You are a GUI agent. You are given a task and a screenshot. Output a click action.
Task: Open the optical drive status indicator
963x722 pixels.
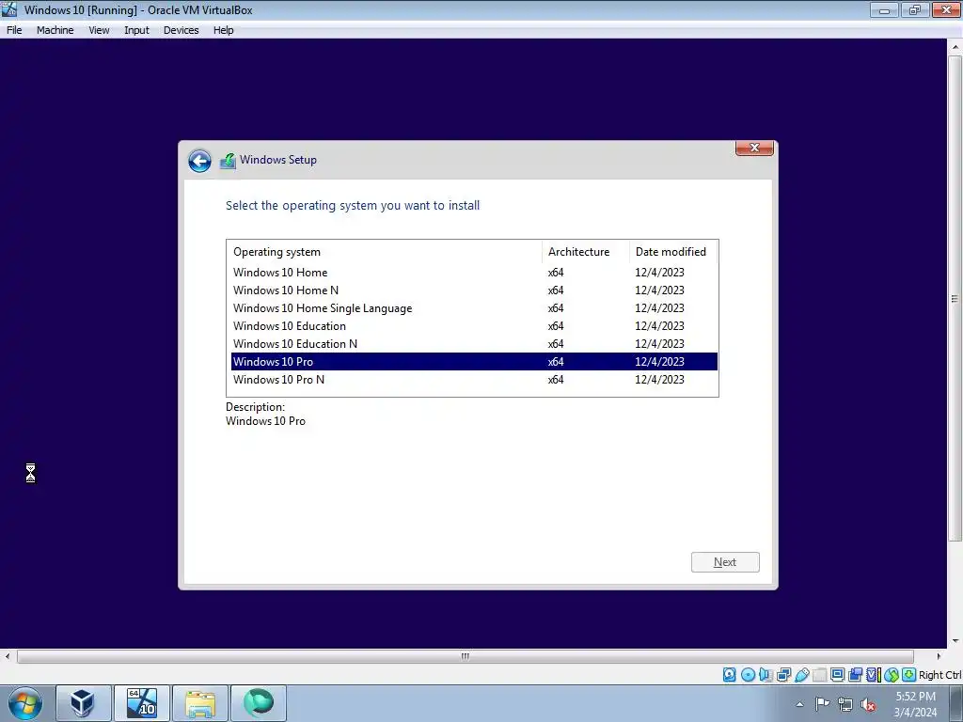748,675
